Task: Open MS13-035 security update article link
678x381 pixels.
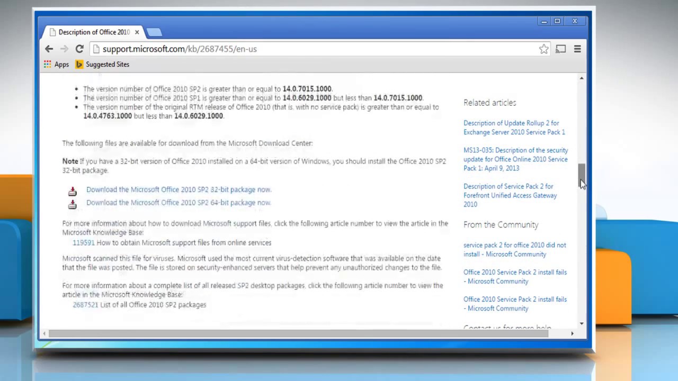Action: 515,159
